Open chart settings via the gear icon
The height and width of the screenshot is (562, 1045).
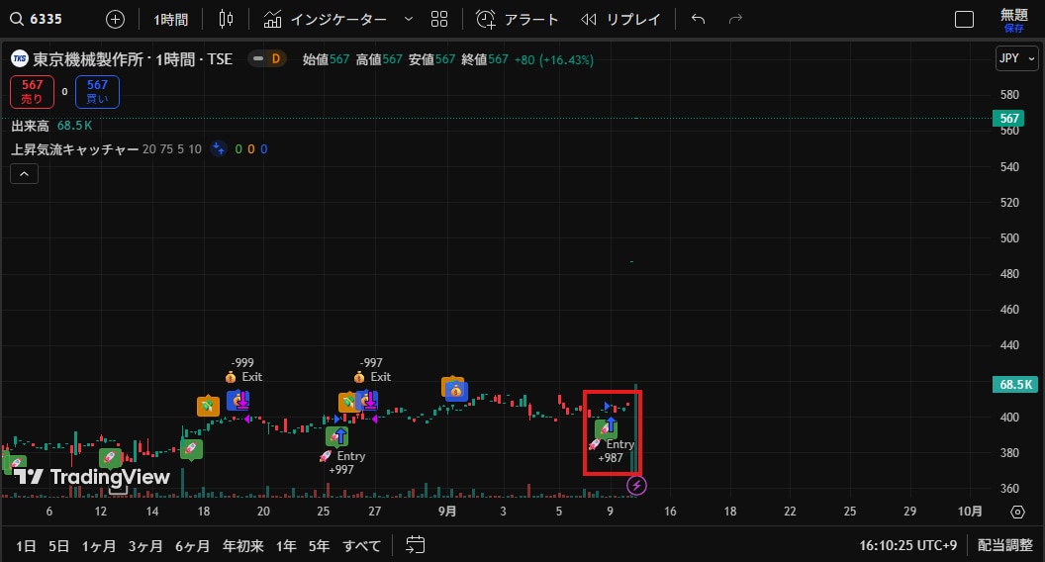(1017, 512)
